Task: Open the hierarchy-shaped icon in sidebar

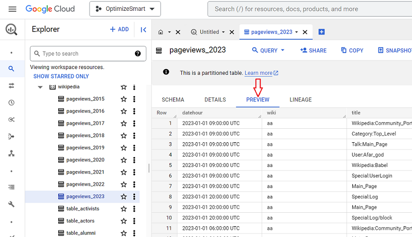Action: [11, 154]
